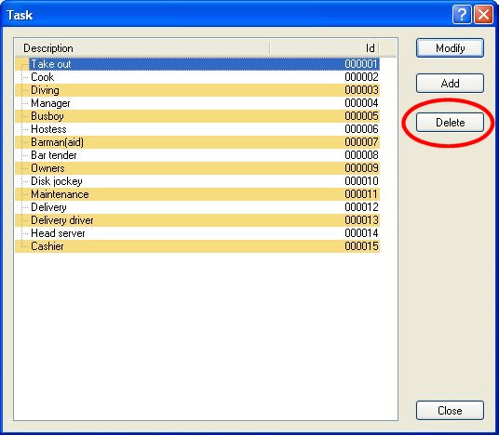
Task: Choose the Head server entry
Action: tap(197, 233)
